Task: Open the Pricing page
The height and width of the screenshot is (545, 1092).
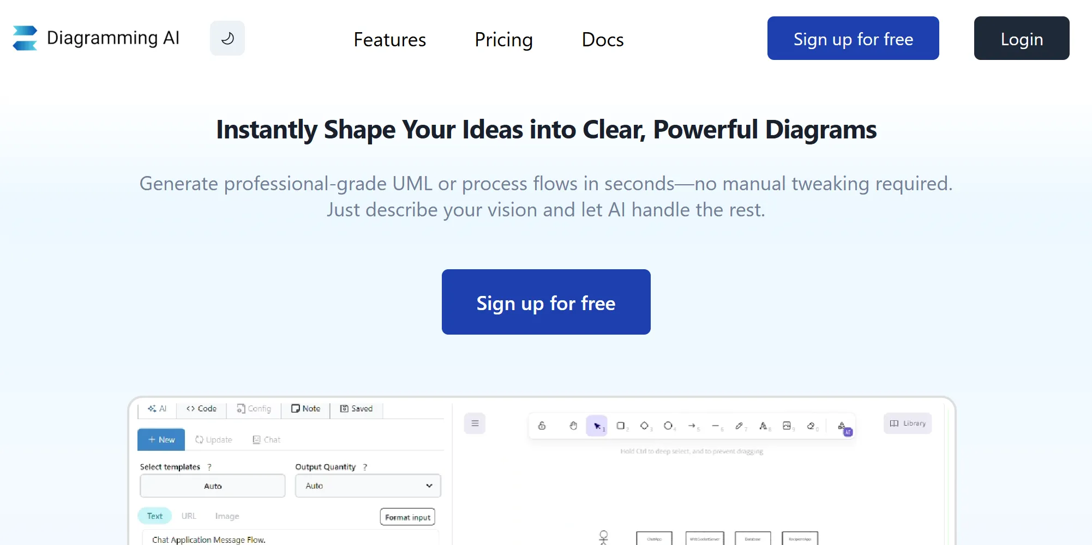Action: tap(503, 39)
